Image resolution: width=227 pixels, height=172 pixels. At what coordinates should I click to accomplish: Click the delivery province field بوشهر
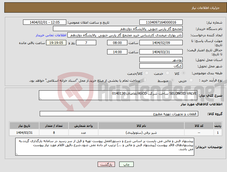pos(161,60)
